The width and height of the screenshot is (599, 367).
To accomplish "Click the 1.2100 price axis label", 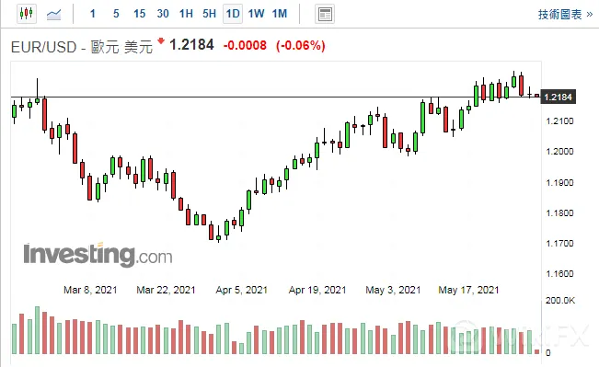I will (x=559, y=121).
